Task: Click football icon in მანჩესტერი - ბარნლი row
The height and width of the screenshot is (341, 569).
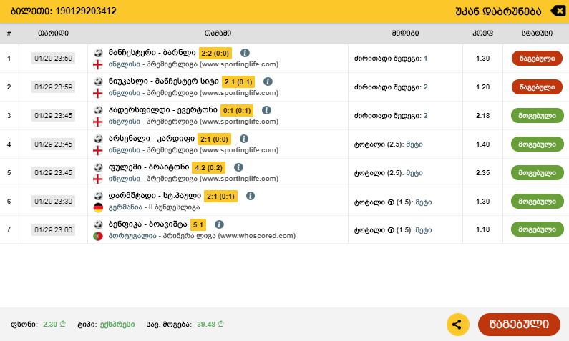Action: (98, 53)
